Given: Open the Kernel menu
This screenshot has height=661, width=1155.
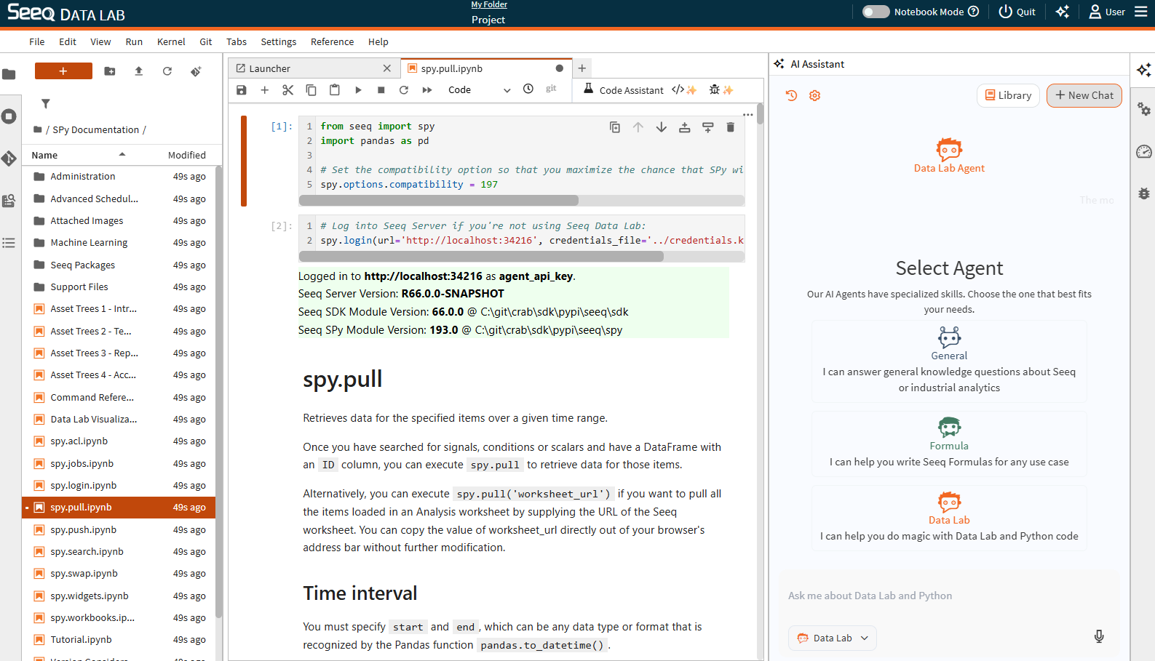Looking at the screenshot, I should click(x=171, y=41).
